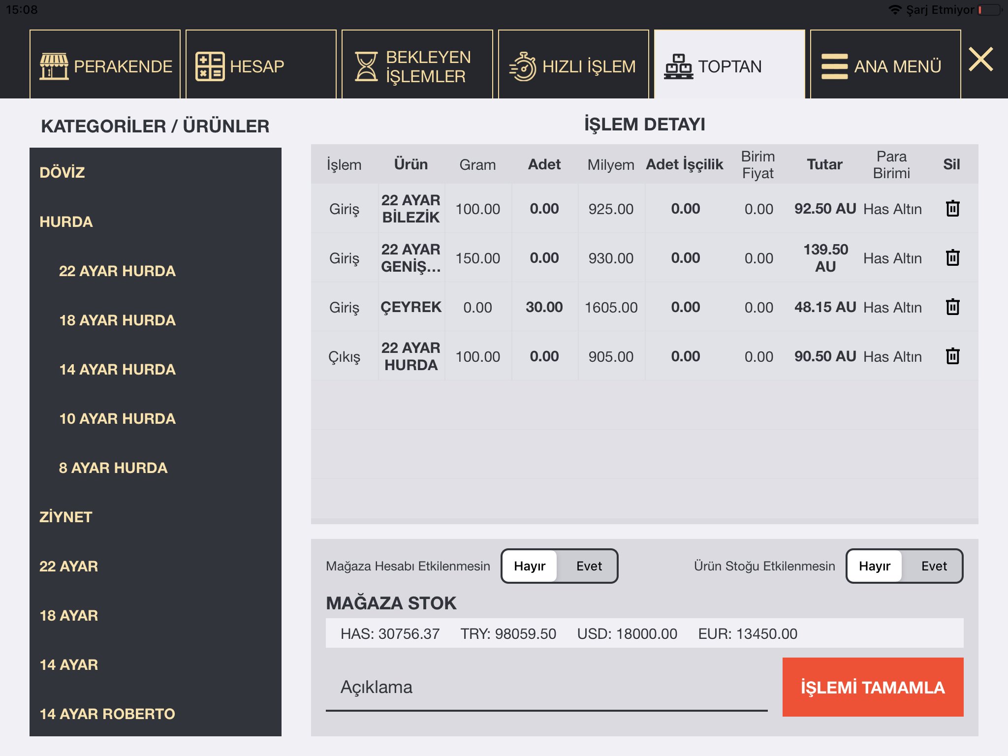Close the screen with the X icon
Screen dimensions: 1008x756
point(981,59)
